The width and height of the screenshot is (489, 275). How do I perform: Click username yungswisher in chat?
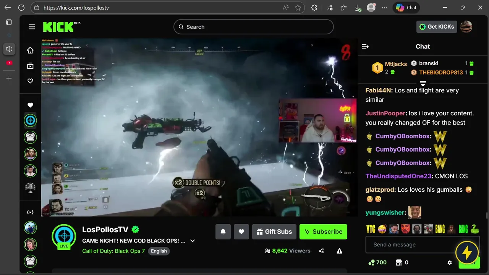385,212
